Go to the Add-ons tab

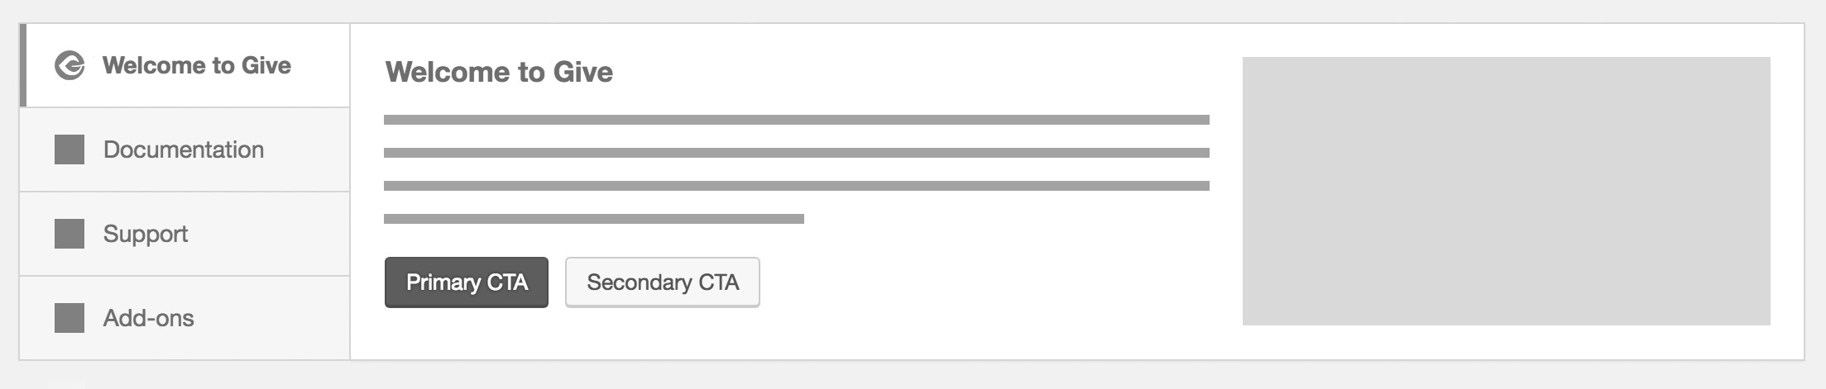pyautogui.click(x=185, y=318)
